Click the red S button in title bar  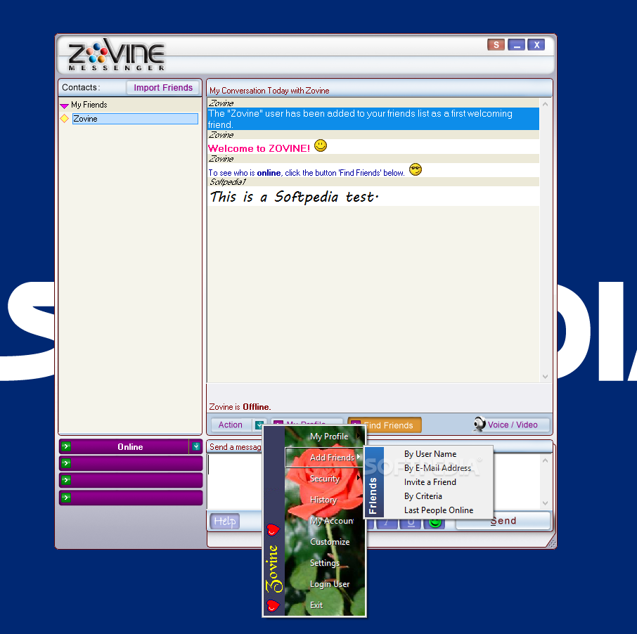point(496,45)
